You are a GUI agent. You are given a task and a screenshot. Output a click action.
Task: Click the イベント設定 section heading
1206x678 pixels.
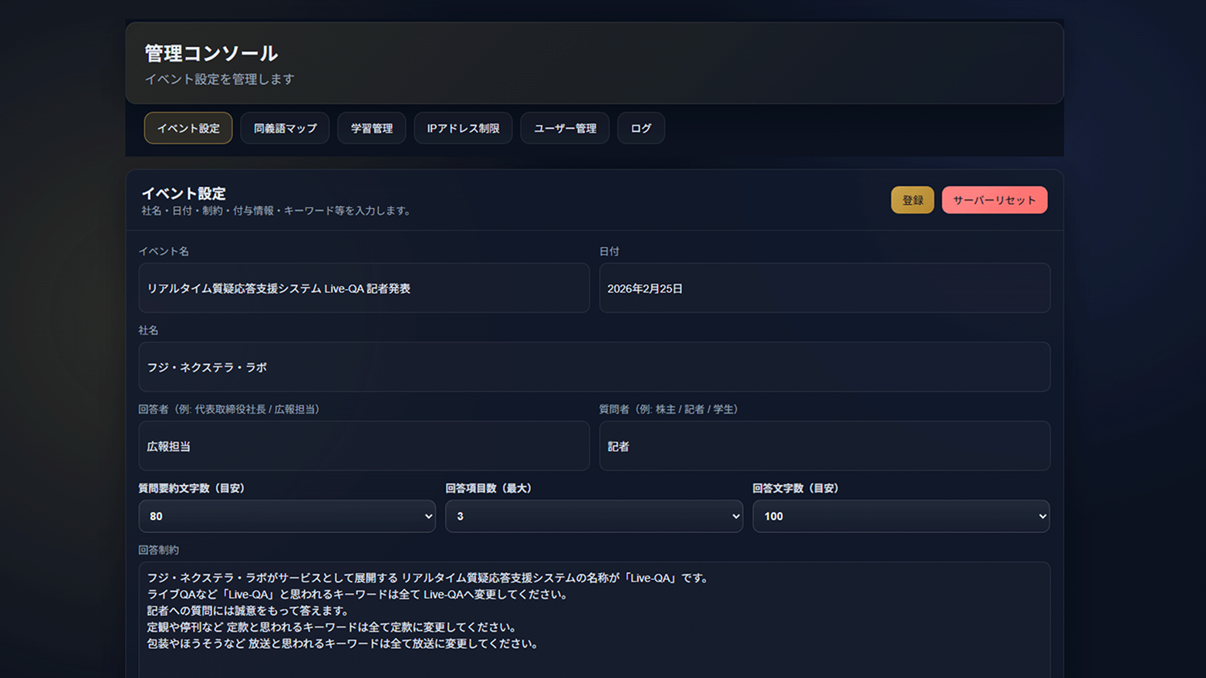point(184,194)
